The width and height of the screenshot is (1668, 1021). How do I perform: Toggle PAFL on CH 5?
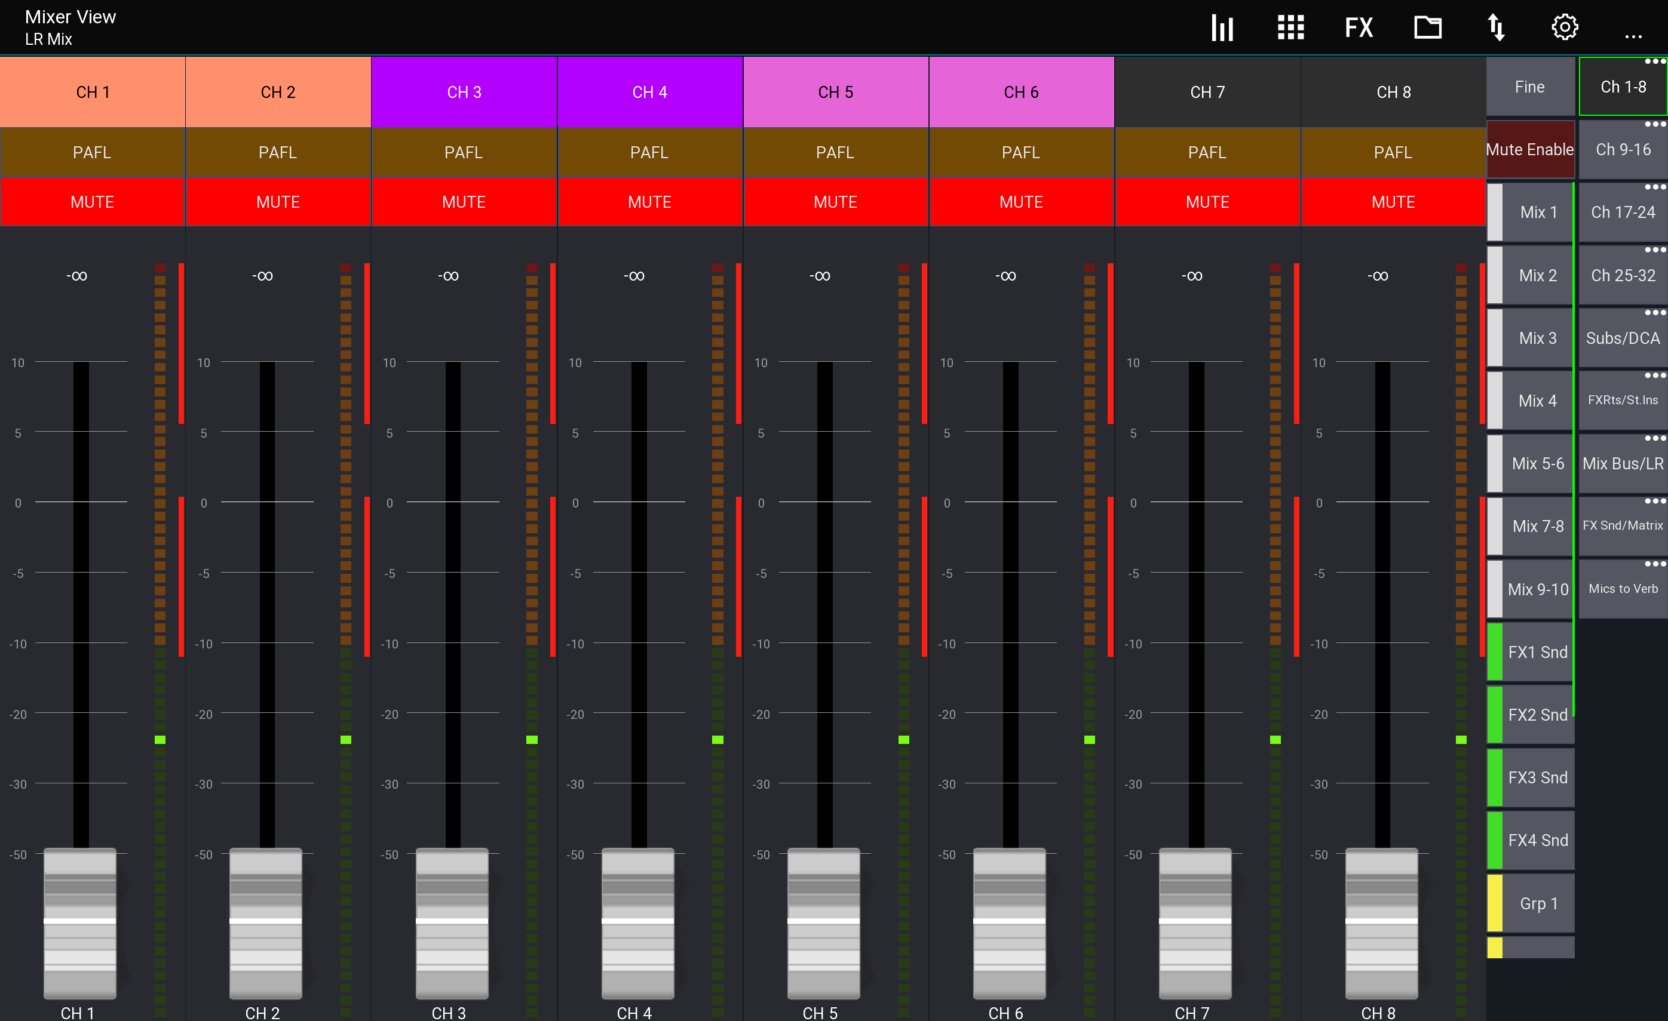(x=835, y=152)
